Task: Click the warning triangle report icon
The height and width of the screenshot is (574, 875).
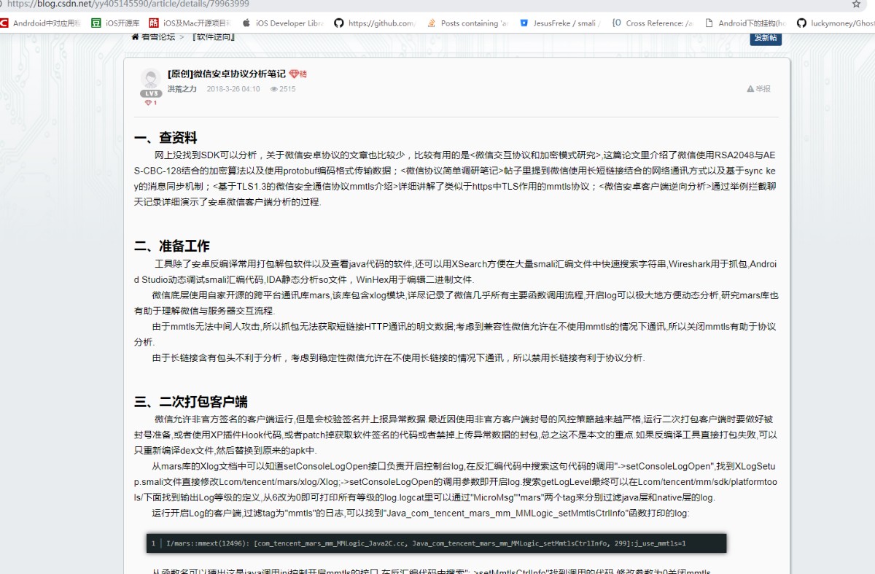Action: [750, 89]
